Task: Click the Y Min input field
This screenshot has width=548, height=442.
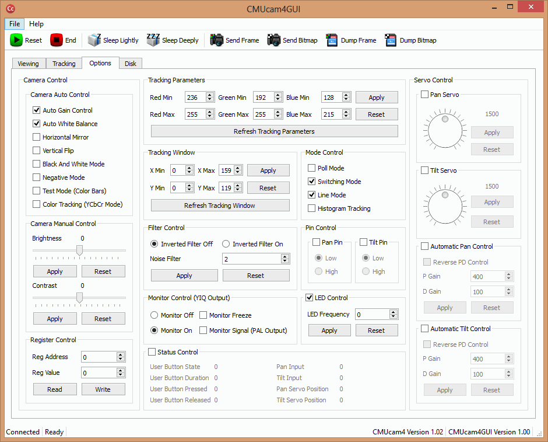Action: (x=178, y=188)
